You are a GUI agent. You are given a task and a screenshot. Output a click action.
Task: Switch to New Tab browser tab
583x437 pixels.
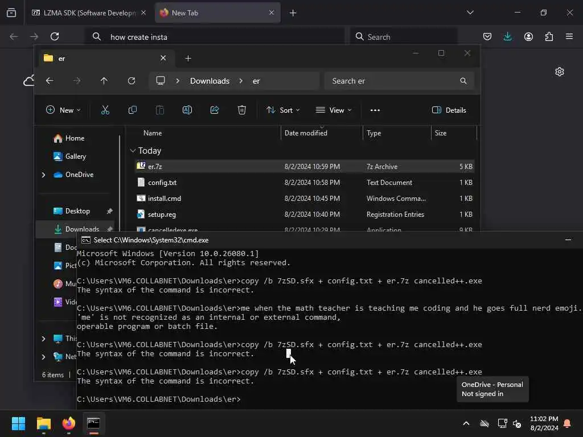217,13
